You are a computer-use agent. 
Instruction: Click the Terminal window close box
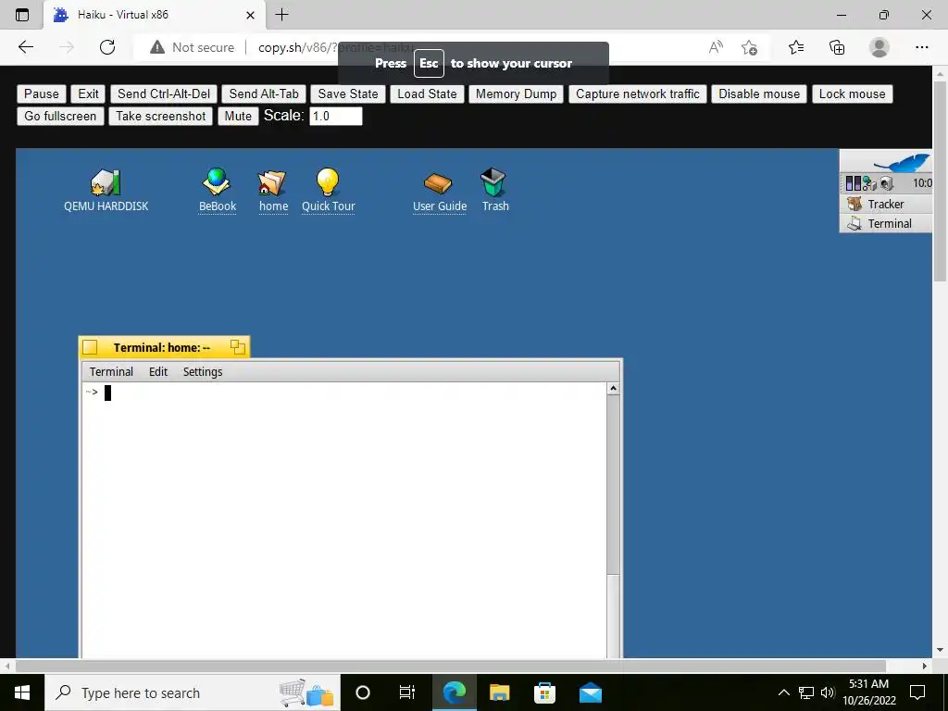[90, 347]
